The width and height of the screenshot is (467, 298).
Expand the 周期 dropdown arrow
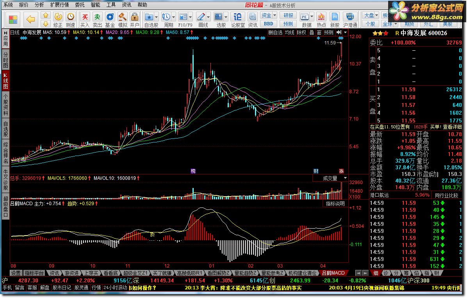pyautogui.click(x=174, y=17)
